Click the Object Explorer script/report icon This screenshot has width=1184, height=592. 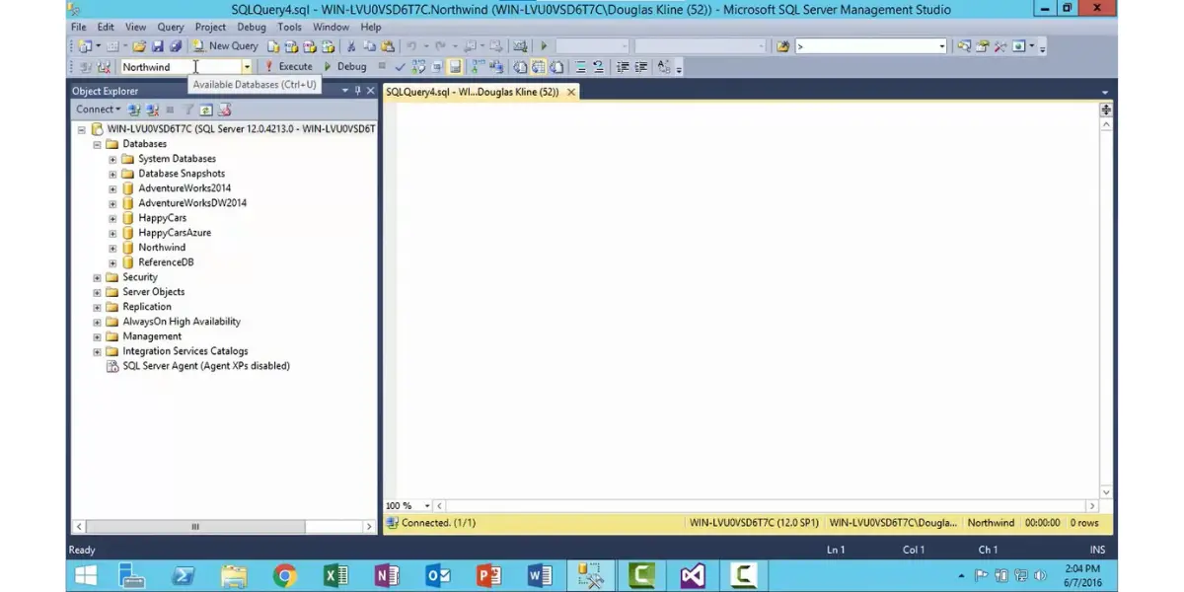(223, 110)
